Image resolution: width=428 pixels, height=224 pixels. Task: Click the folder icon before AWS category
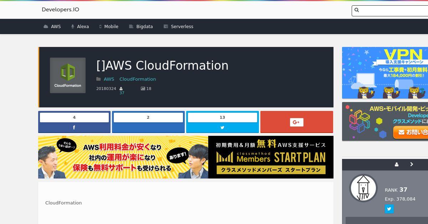(x=98, y=79)
